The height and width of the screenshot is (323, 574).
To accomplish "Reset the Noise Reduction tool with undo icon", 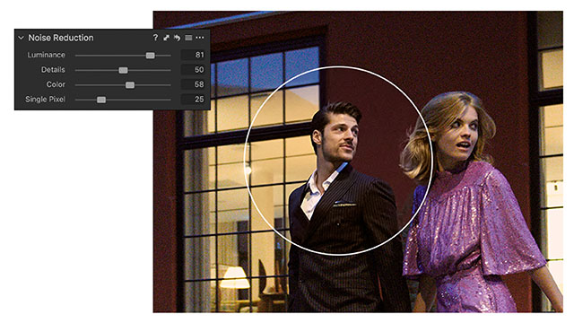I will [178, 38].
